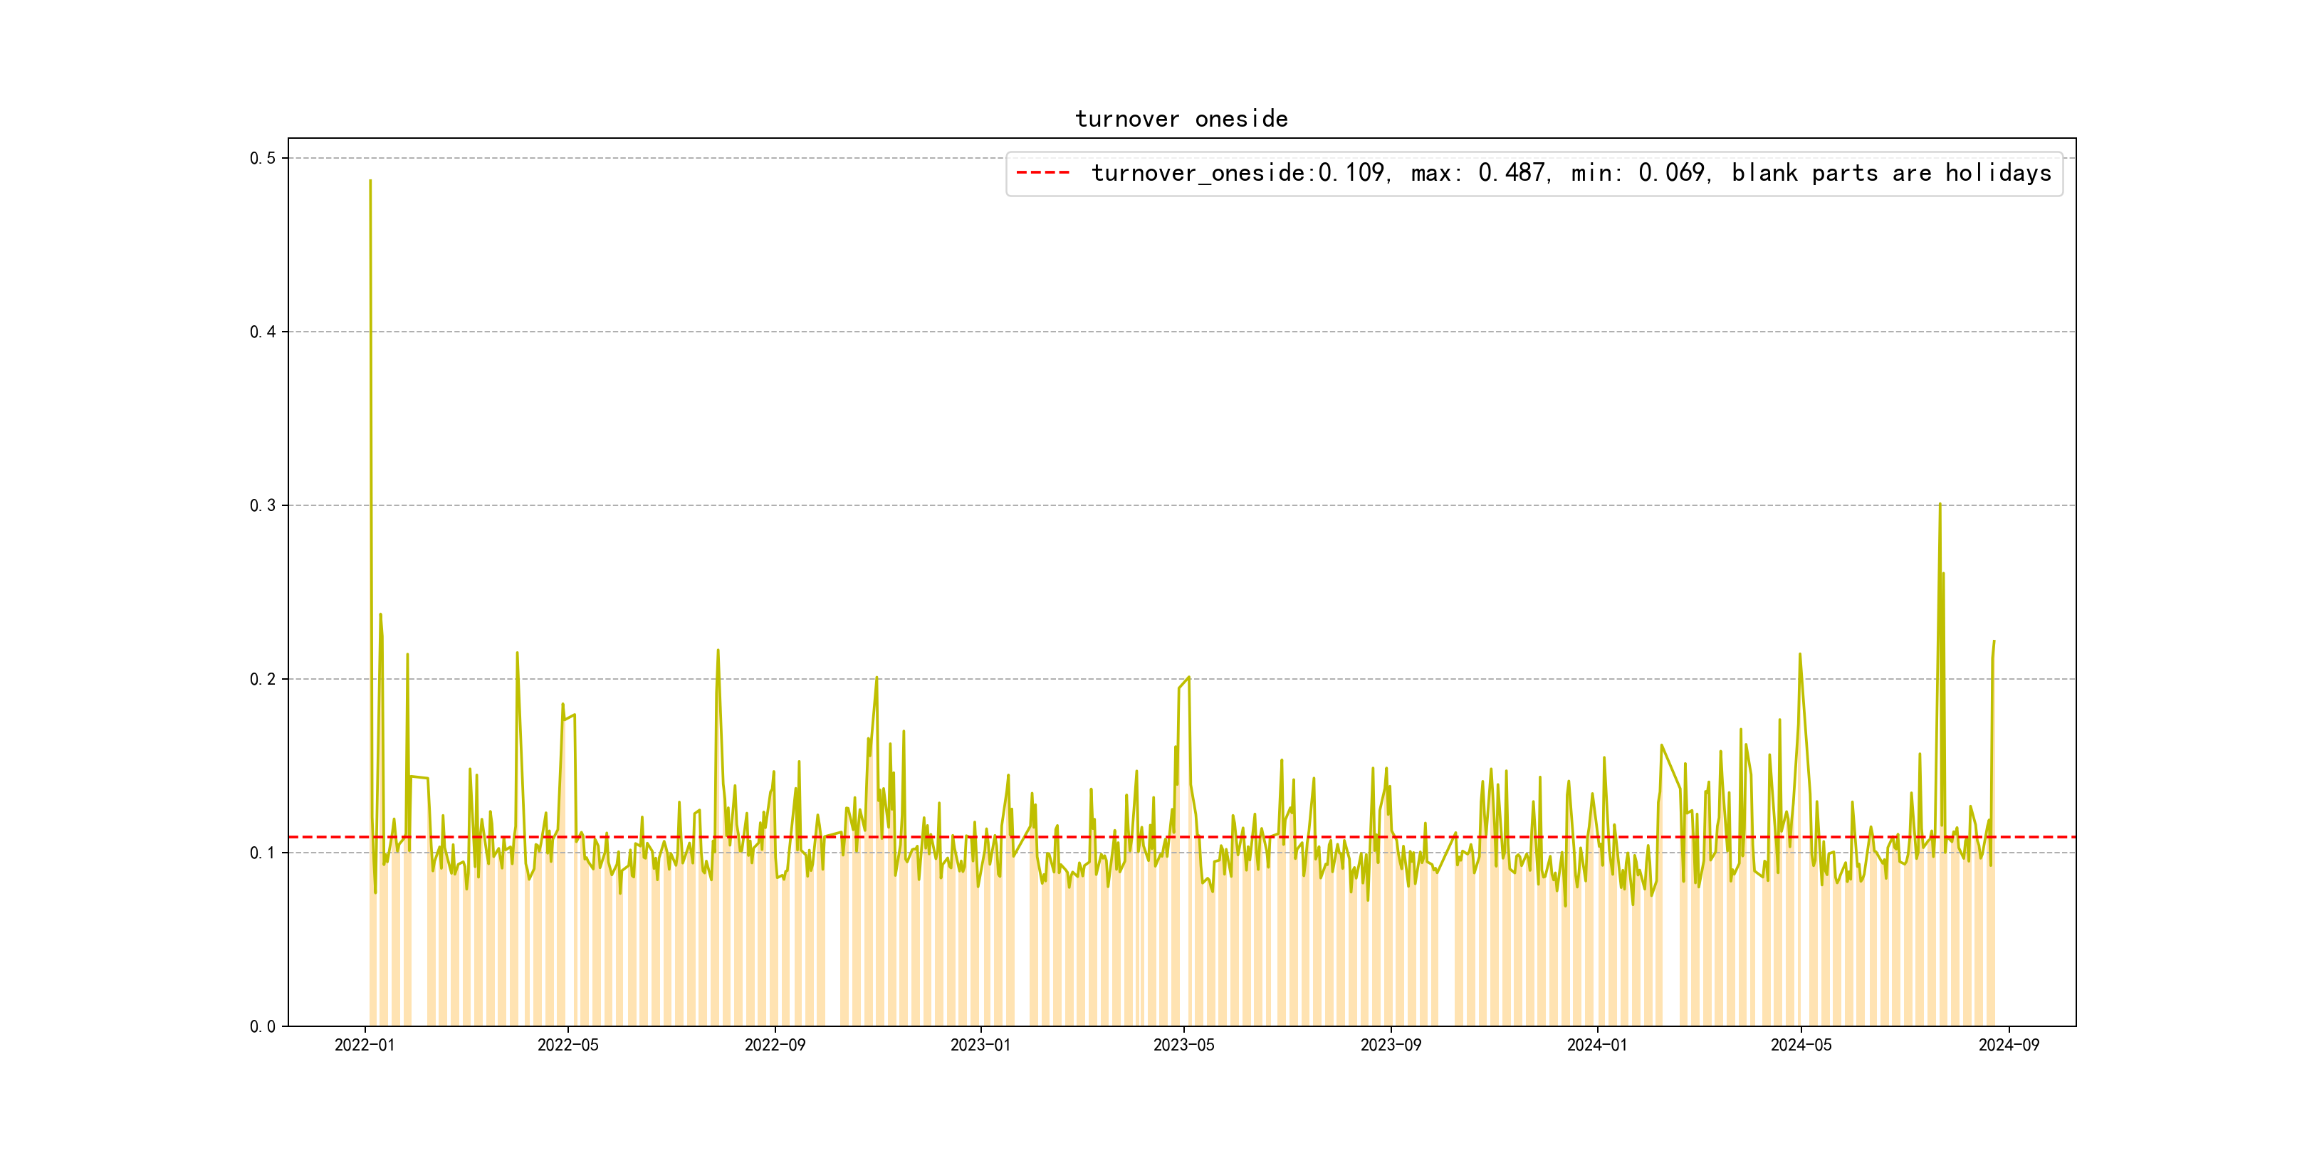The width and height of the screenshot is (2307, 1153).
Task: Click the 0.3 spike peak in mid-2024
Action: [x=1940, y=505]
